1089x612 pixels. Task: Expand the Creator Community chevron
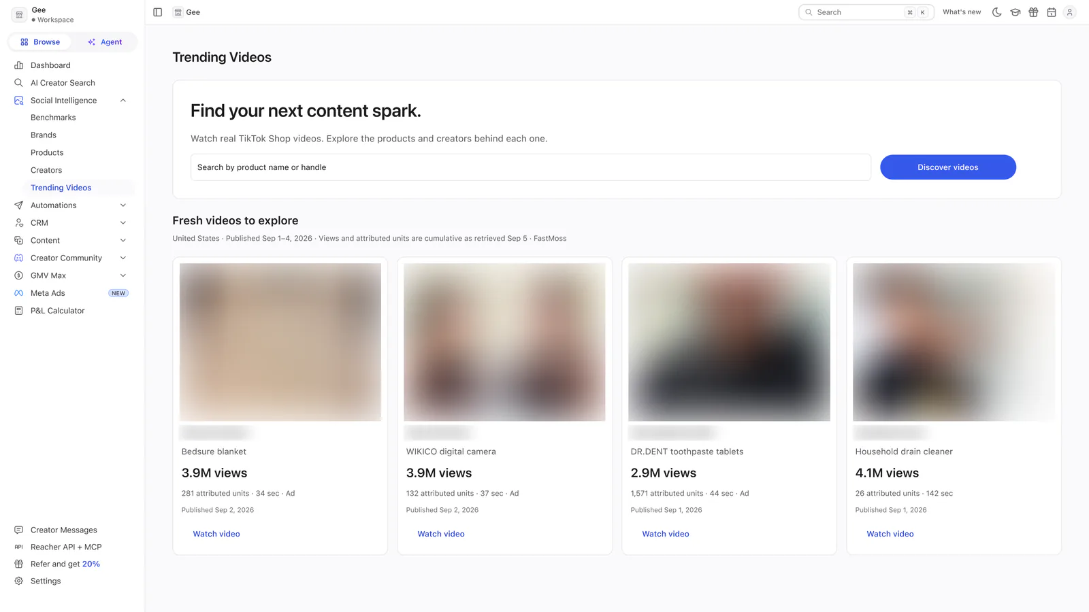coord(123,258)
